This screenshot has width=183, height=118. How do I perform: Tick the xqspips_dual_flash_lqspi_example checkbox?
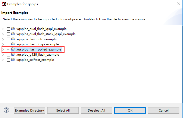8,29
